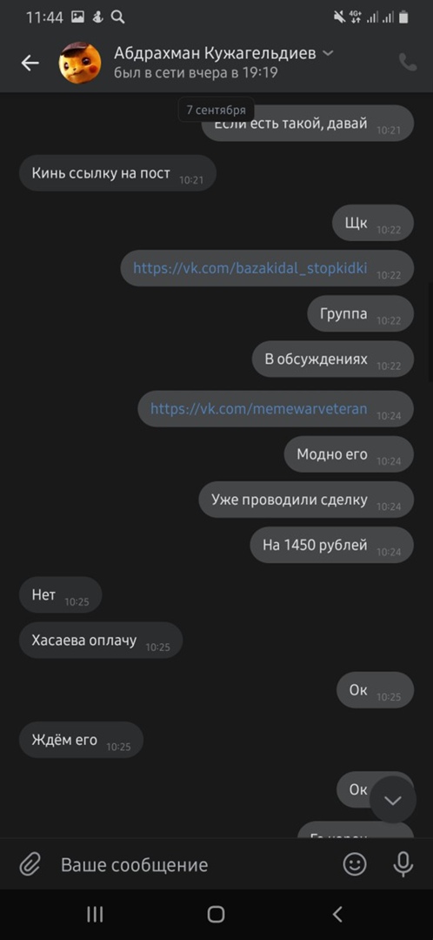Select the На 1450 рублей message

pos(332,545)
